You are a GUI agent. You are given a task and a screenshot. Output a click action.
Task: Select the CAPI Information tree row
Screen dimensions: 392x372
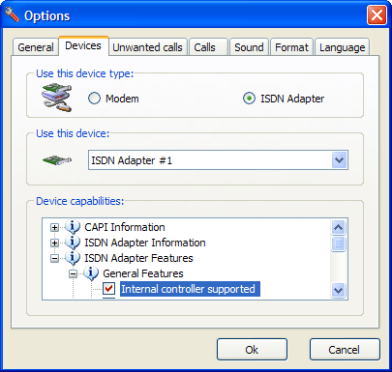125,227
